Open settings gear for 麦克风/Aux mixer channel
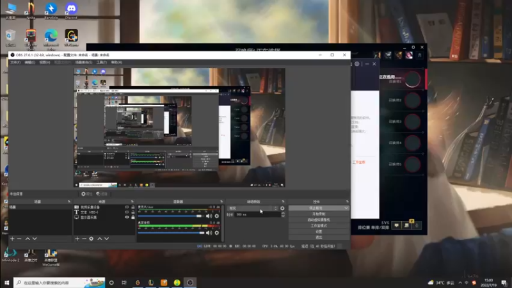 (217, 216)
